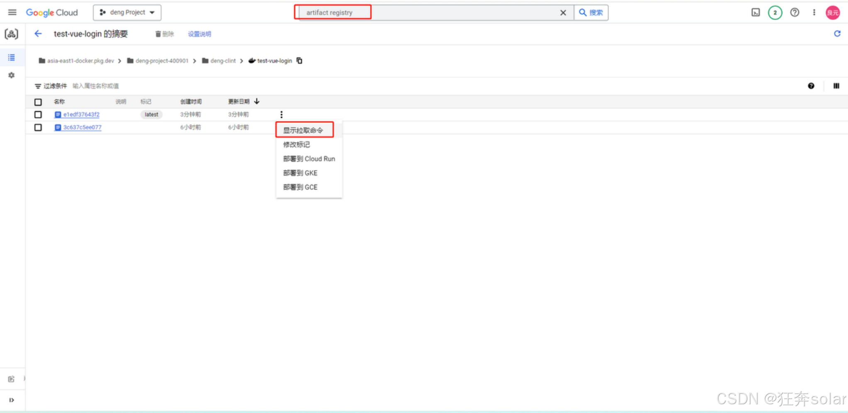Open the help question mark icon in the header

tap(794, 12)
